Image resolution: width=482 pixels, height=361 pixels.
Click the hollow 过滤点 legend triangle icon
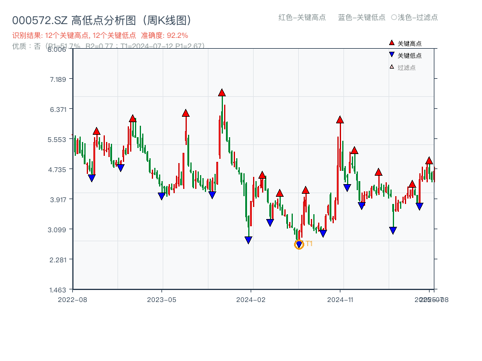tap(390, 66)
